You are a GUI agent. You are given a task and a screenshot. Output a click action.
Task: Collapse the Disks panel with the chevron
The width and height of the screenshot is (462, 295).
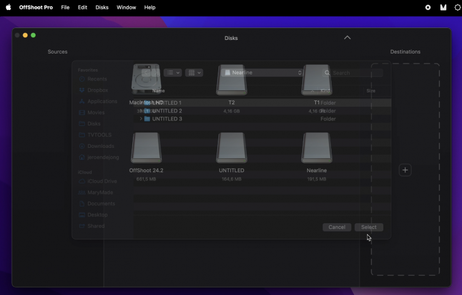[x=347, y=37]
